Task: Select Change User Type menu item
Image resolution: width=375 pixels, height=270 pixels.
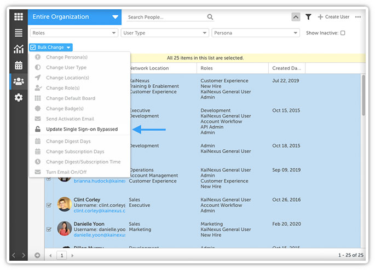Action: [x=79, y=67]
